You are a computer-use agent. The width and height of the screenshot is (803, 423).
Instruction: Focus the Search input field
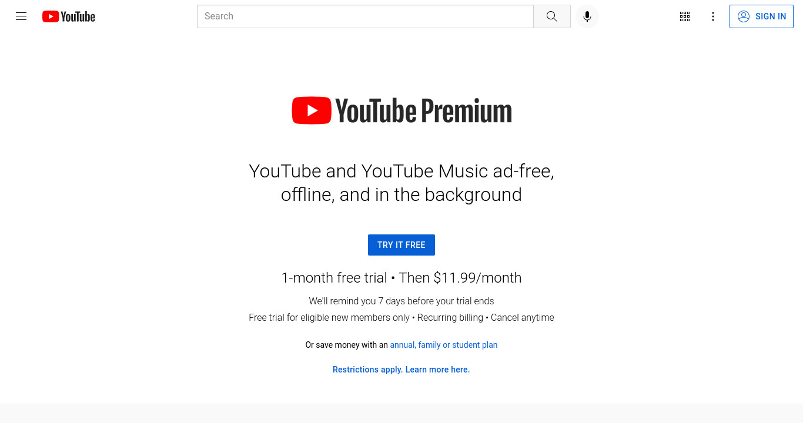365,16
